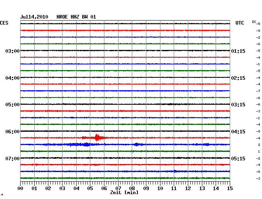Select the 07:00 local time label

[x=12, y=158]
